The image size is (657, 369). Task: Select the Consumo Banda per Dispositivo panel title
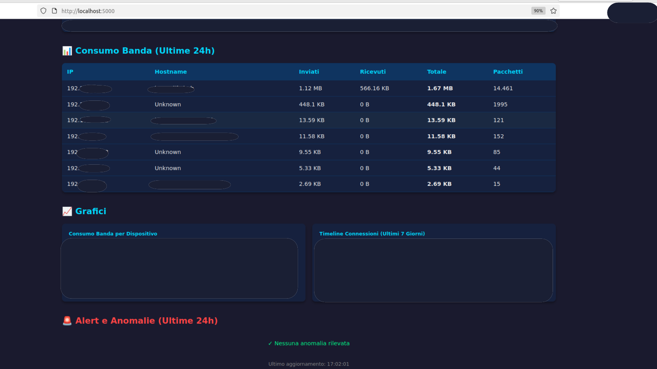point(113,234)
